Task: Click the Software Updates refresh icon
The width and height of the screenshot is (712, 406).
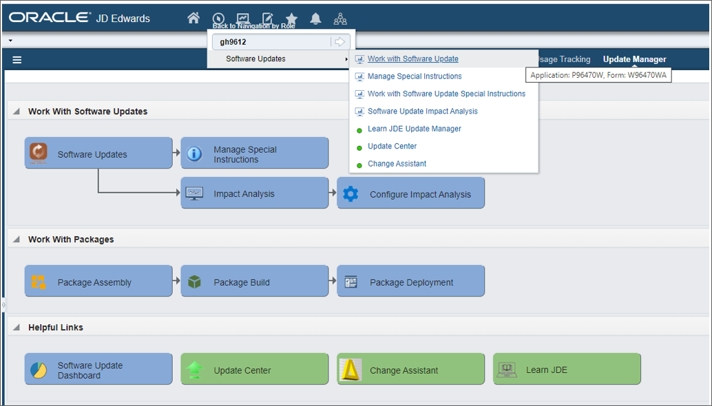Action: [39, 152]
